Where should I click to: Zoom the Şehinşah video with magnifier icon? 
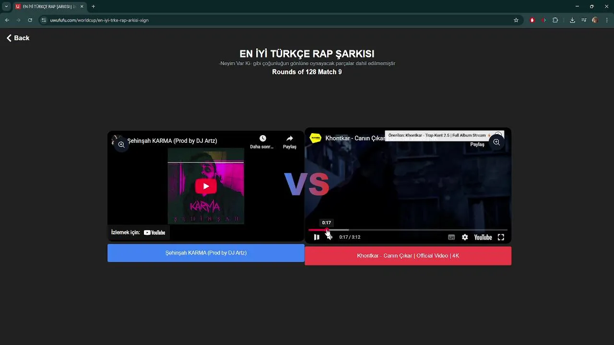tap(121, 144)
